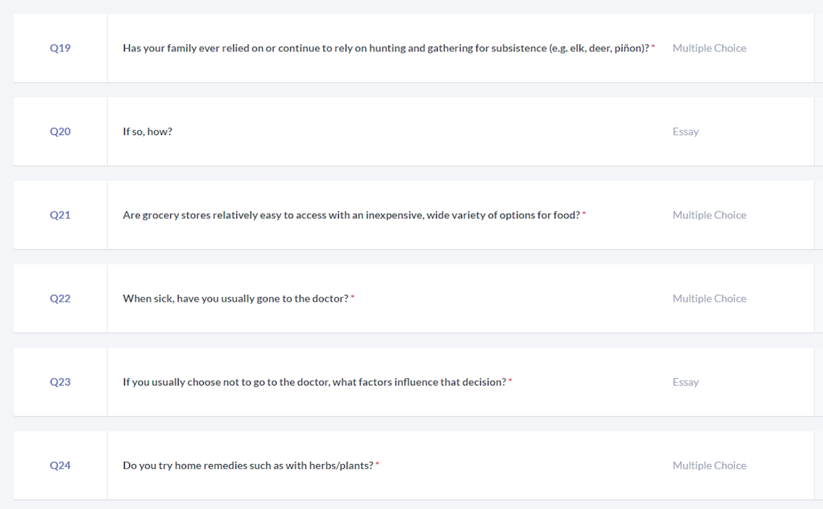Viewport: 823px width, 509px height.
Task: Click the red required asterisk on Q23
Action: 510,381
